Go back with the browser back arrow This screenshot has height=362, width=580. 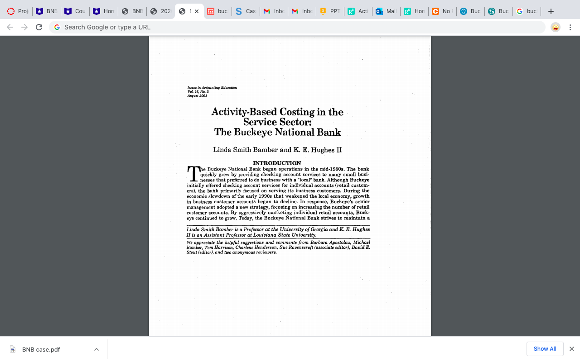click(x=10, y=27)
